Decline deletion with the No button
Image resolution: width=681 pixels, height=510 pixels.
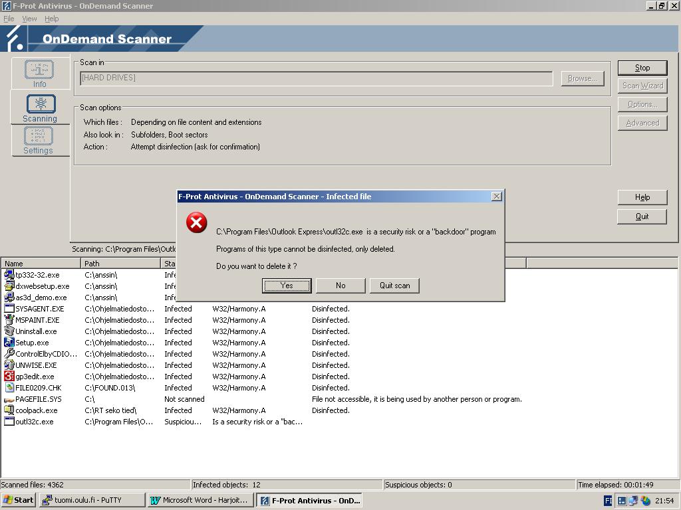[340, 286]
